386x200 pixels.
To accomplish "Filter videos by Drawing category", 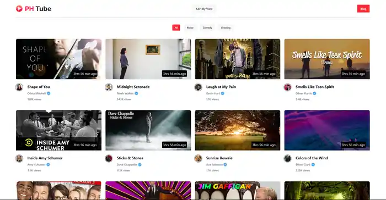I will 226,27.
